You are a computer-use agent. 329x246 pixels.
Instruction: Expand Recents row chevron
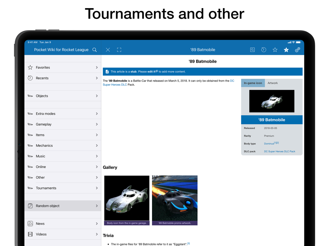(x=97, y=78)
